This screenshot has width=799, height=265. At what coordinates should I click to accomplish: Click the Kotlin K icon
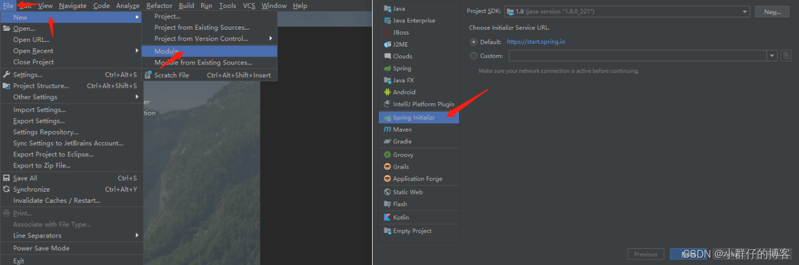[x=387, y=217]
